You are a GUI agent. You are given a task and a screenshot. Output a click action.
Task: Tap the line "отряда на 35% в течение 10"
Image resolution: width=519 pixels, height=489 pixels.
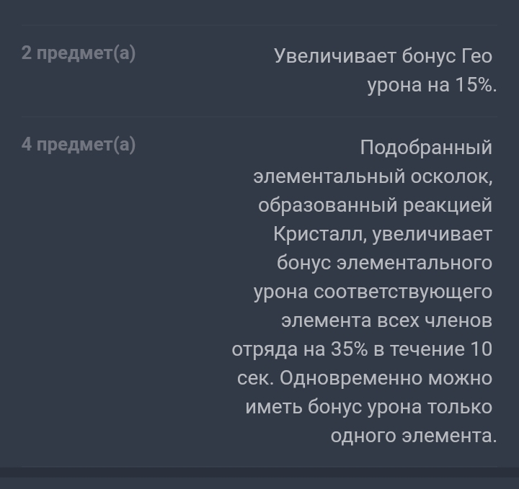(362, 349)
